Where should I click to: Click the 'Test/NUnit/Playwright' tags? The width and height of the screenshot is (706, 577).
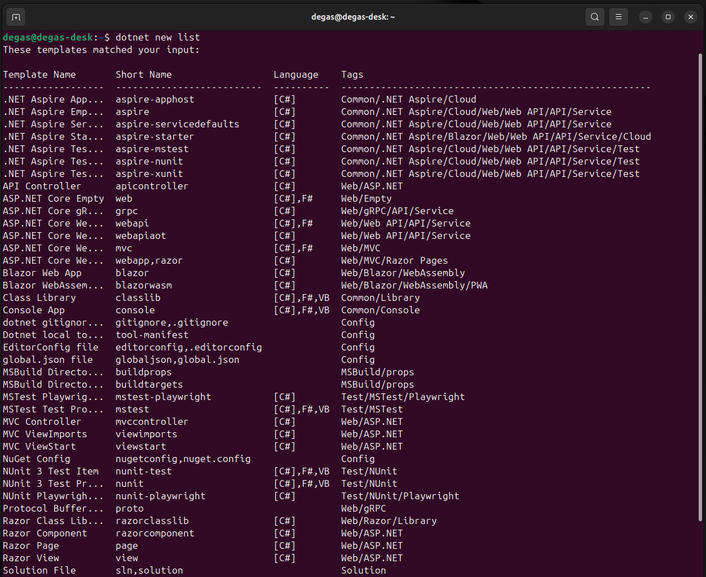pyautogui.click(x=400, y=496)
